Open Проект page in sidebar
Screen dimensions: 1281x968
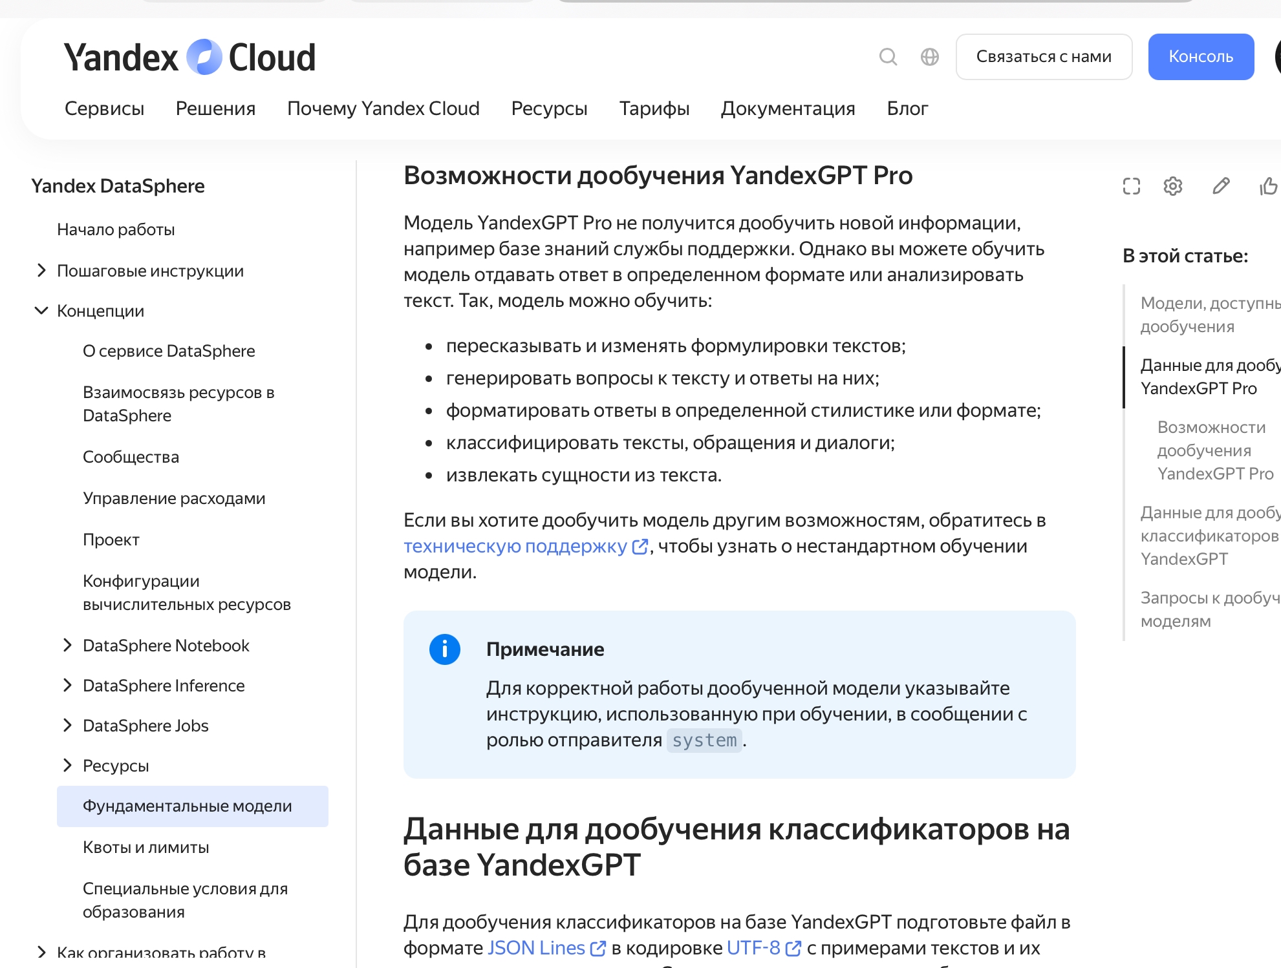tap(111, 540)
